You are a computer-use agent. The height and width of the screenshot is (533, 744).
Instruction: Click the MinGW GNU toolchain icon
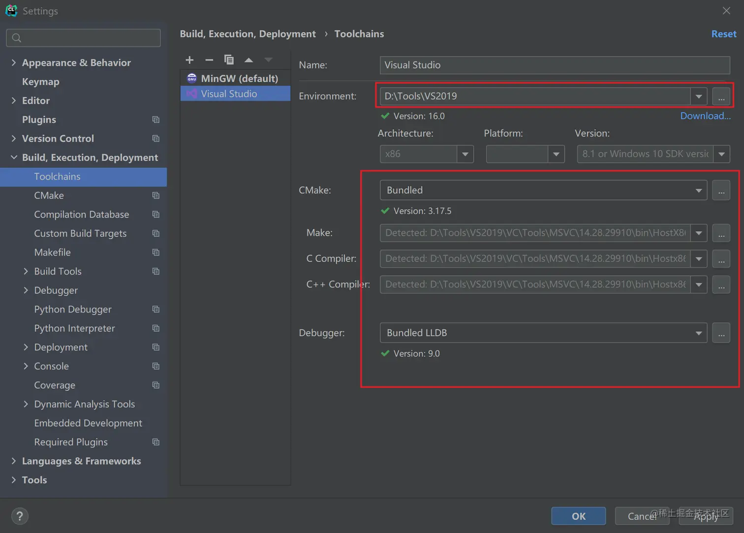[x=192, y=78]
